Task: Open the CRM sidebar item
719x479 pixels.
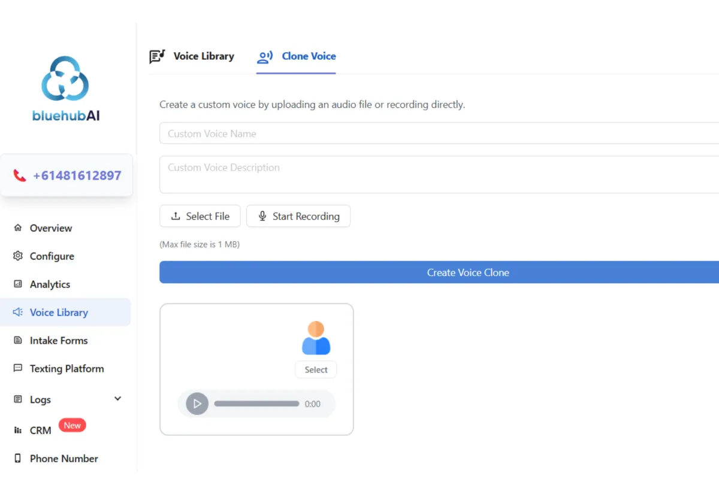Action: click(65, 431)
